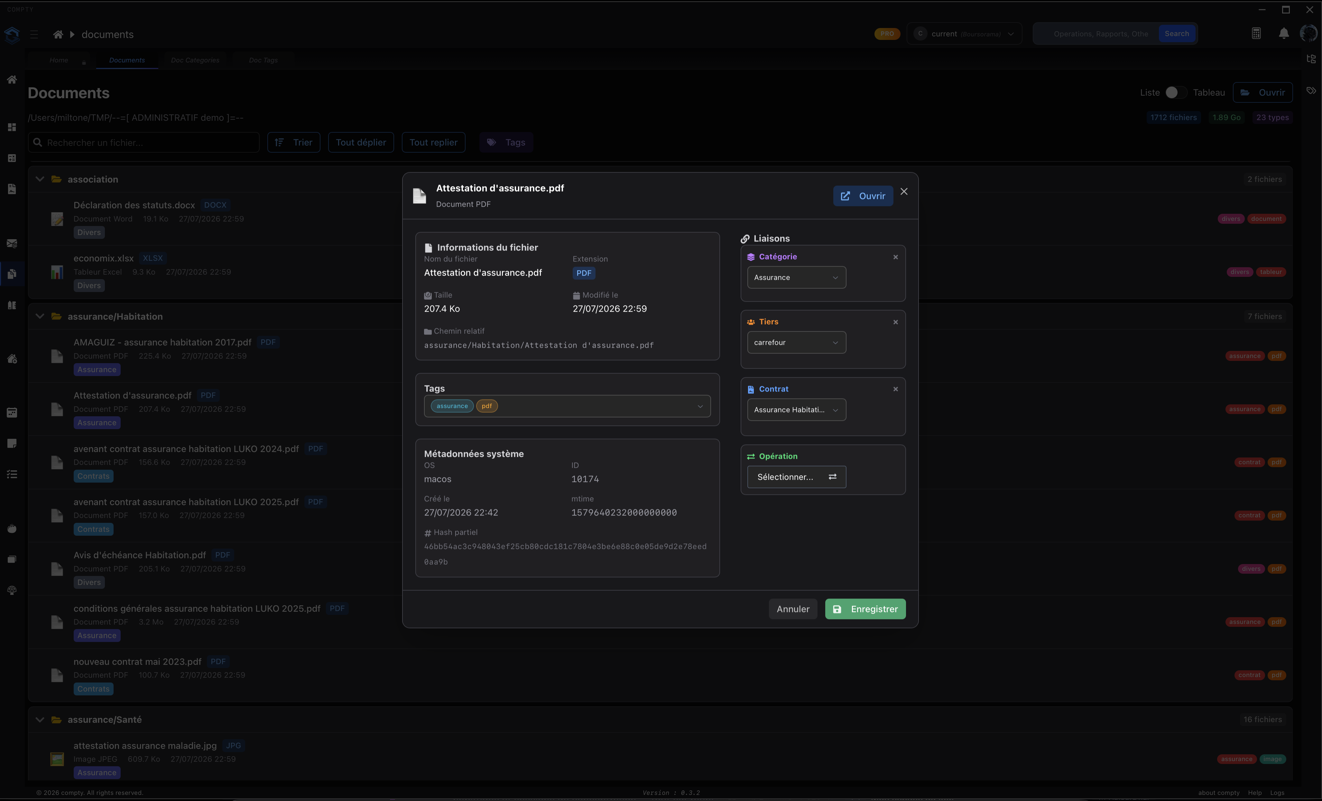Click the calendar icon in left sidebar

(12, 413)
